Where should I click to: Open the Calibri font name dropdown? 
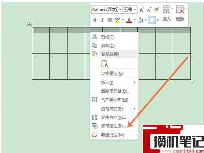[120, 10]
